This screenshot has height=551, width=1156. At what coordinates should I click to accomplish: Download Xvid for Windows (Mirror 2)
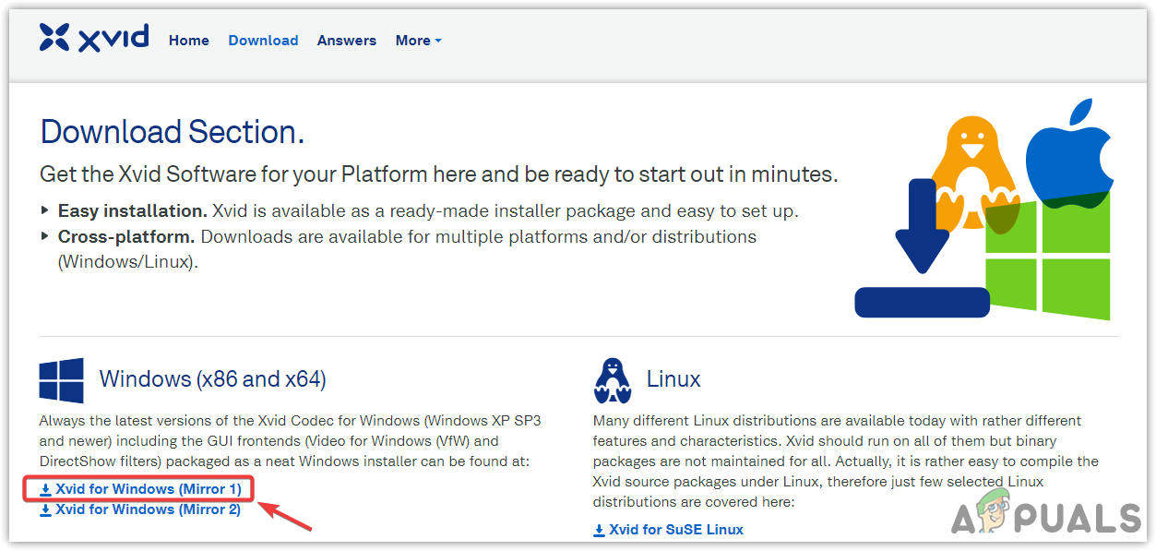[148, 510]
